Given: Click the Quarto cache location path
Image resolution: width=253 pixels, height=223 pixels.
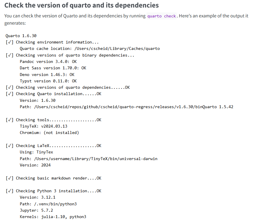Looking at the screenshot, I should tap(117, 48).
